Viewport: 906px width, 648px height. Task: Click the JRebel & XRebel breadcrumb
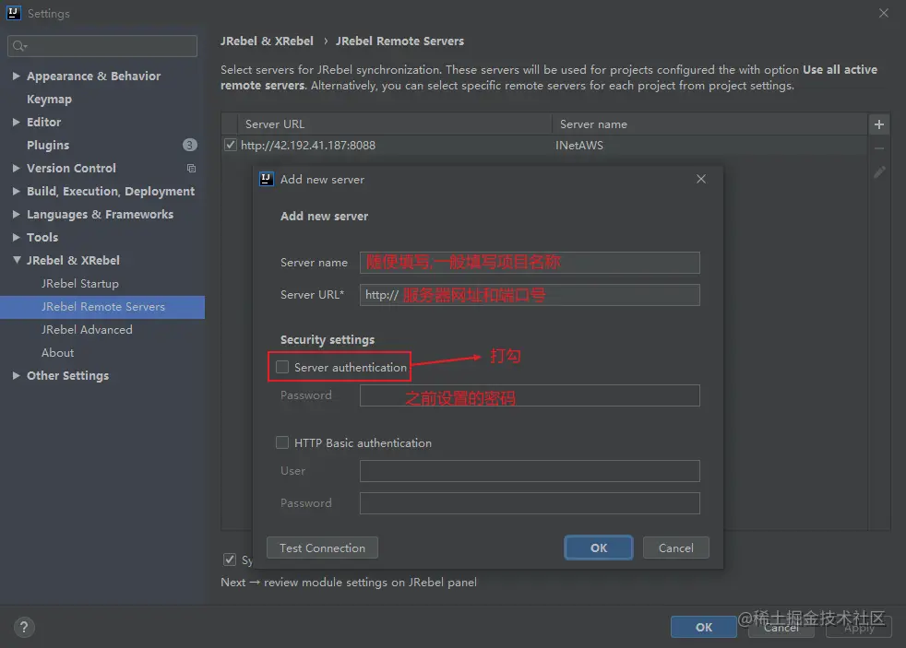pos(267,41)
